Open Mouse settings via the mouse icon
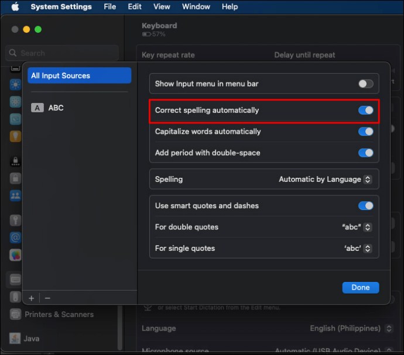The height and width of the screenshot is (355, 404). pyautogui.click(x=15, y=297)
